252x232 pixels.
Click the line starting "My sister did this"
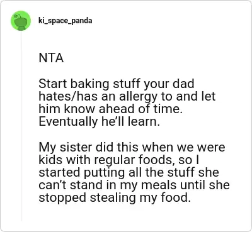coord(132,147)
